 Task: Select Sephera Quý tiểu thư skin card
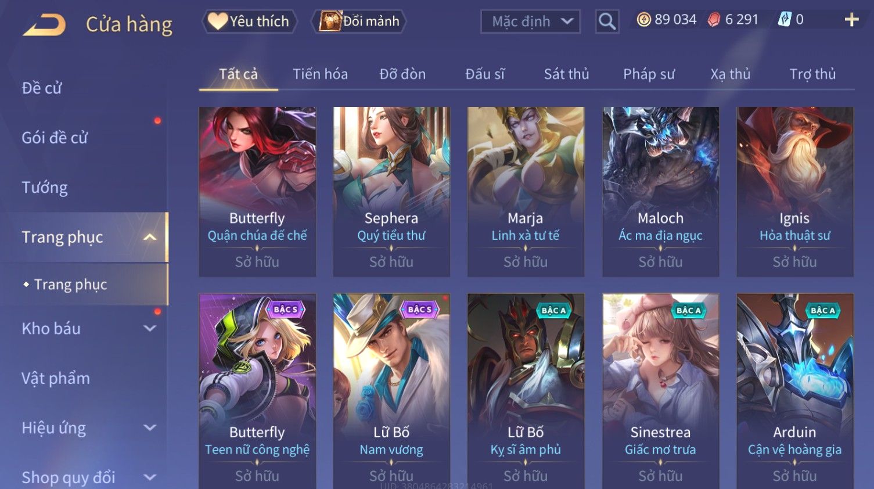391,192
